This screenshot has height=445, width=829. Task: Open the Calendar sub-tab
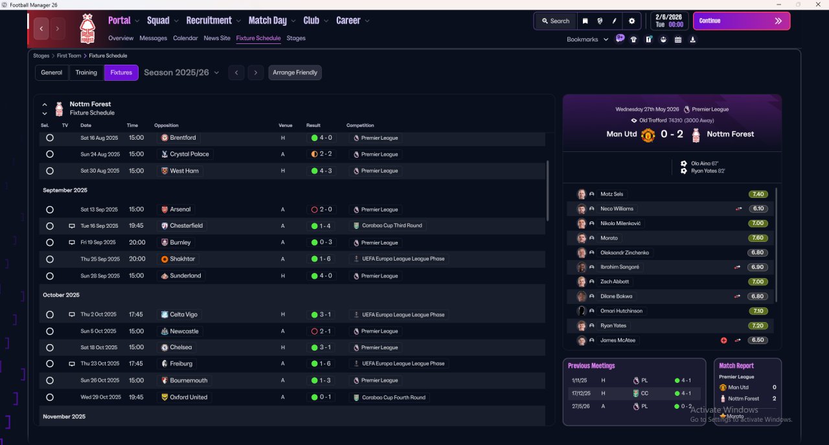pyautogui.click(x=186, y=38)
